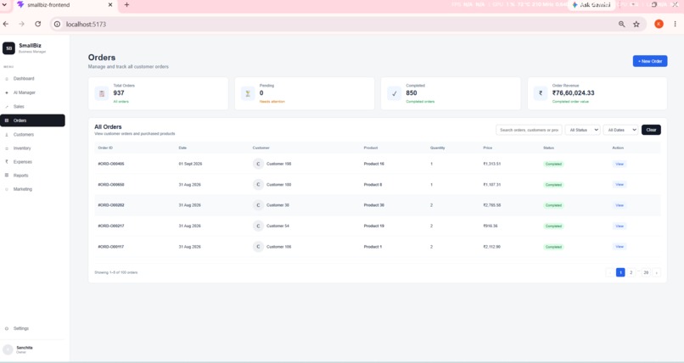
Task: Open a new browser tab
Action: [126, 5]
